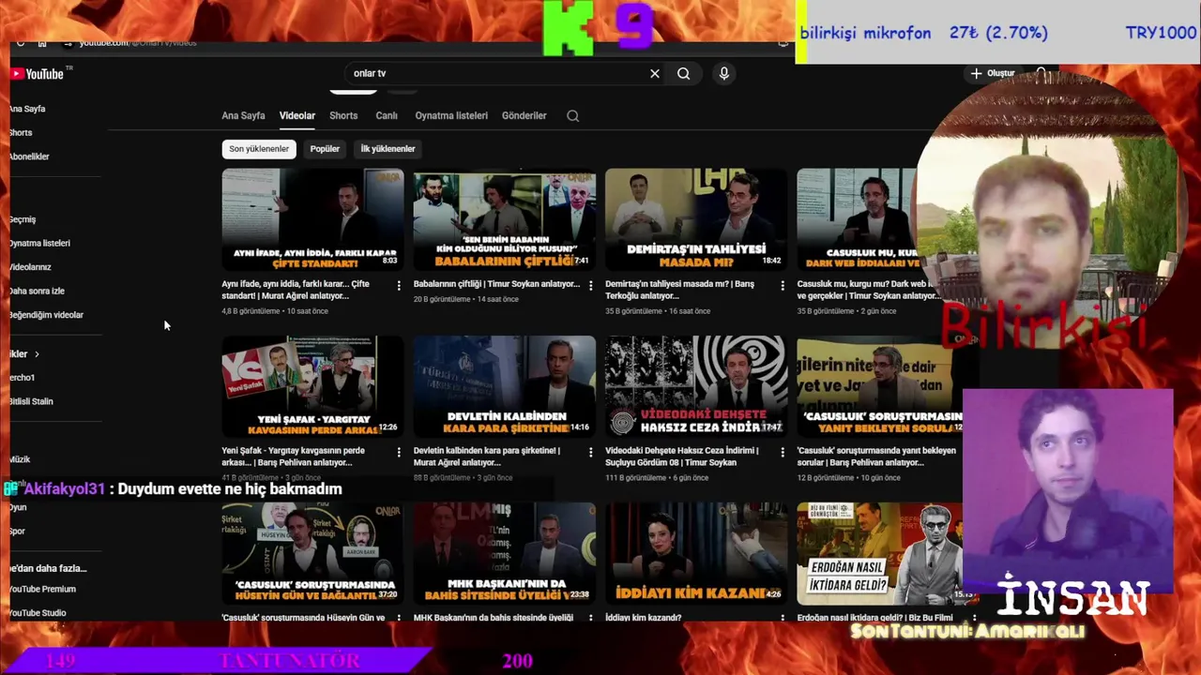Open options menu for 'İddiayı kim kazandı' video

point(783,618)
